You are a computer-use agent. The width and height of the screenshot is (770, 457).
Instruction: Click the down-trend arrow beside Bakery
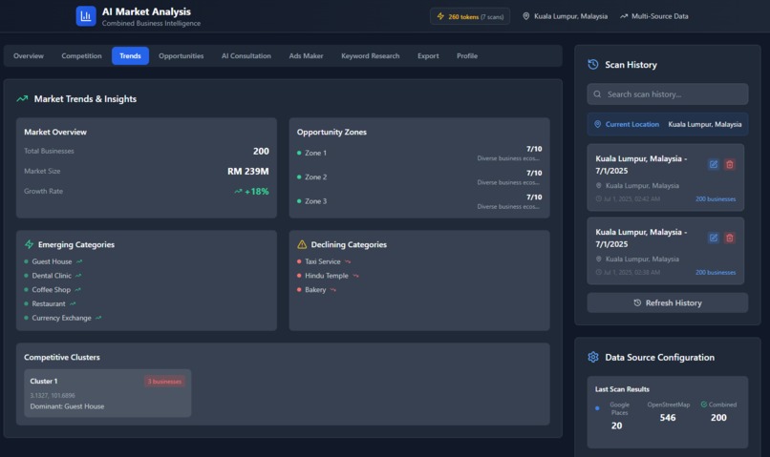[x=333, y=290]
